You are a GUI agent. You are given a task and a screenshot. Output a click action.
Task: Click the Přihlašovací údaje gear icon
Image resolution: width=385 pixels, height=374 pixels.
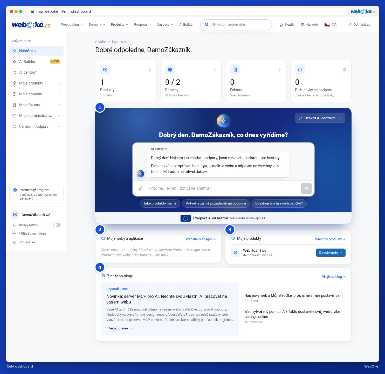click(14, 233)
